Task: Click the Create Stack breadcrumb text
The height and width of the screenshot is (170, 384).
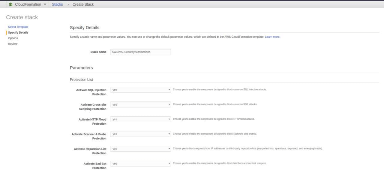Action: pos(83,4)
